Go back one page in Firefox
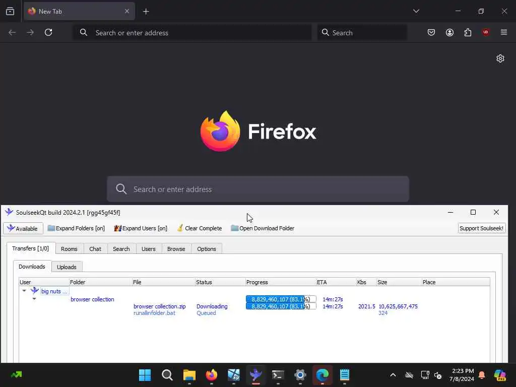Image resolution: width=516 pixels, height=387 pixels. pos(12,32)
